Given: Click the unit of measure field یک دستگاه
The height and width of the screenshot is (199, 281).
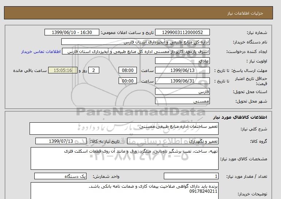Looking at the screenshot, I should coord(60,176).
